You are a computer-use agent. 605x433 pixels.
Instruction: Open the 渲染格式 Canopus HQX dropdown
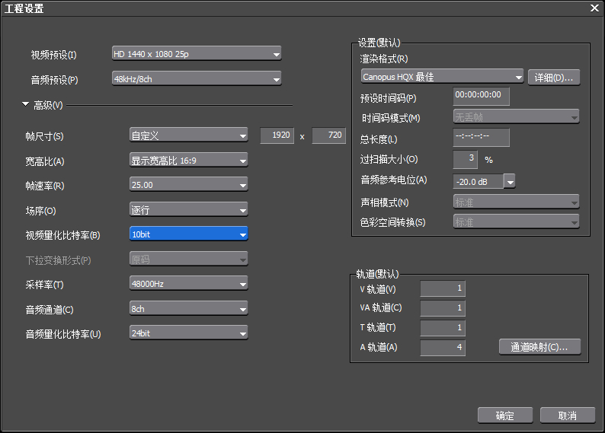click(x=442, y=77)
